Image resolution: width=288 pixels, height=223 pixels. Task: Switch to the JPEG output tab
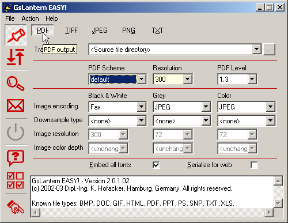click(x=100, y=31)
